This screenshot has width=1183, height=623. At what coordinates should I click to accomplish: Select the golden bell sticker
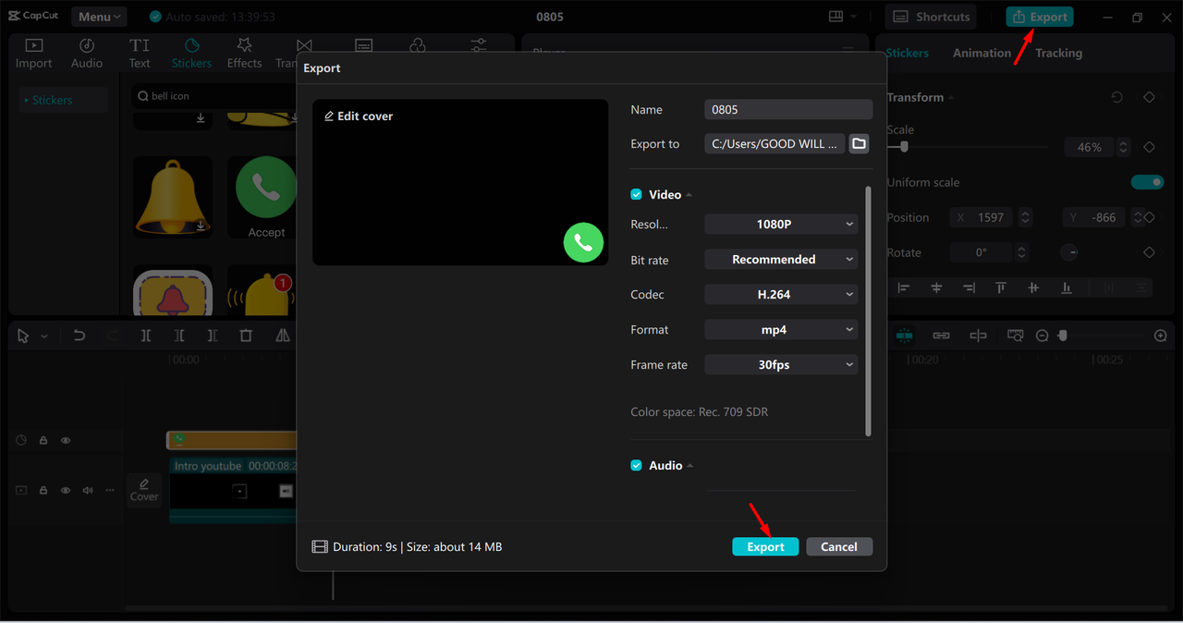[173, 197]
